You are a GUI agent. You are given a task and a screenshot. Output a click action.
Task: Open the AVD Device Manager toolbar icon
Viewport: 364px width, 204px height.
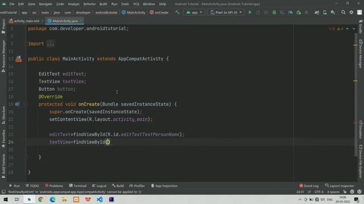tap(325, 12)
